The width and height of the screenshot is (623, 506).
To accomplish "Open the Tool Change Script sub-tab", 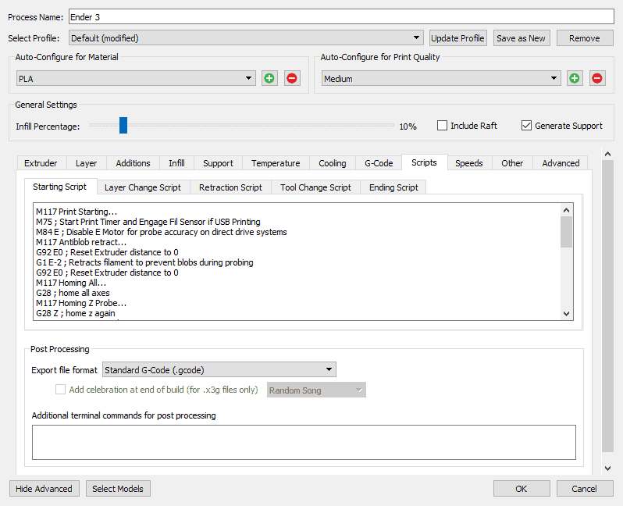I will coord(315,187).
